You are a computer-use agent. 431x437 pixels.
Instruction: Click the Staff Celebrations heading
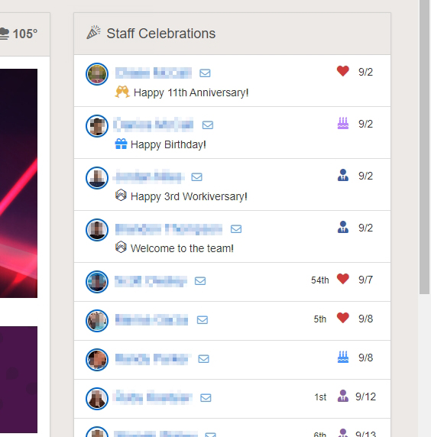pyautogui.click(x=160, y=34)
